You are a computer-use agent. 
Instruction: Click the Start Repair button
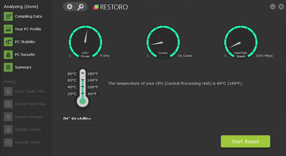click(x=245, y=141)
